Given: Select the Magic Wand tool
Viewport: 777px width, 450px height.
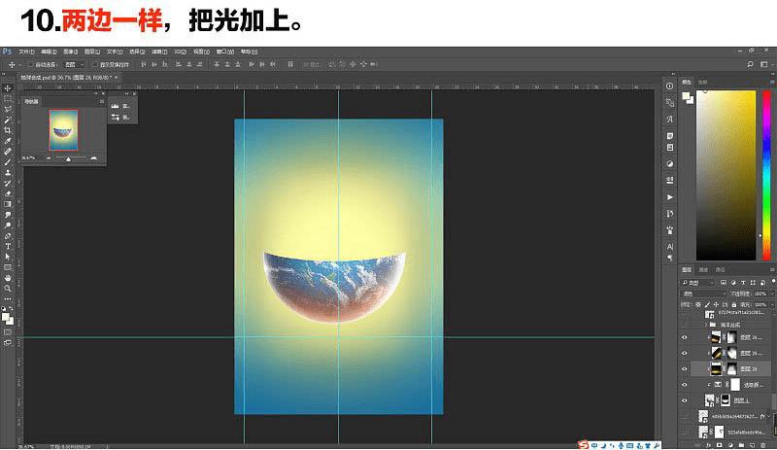Looking at the screenshot, I should pos(8,120).
